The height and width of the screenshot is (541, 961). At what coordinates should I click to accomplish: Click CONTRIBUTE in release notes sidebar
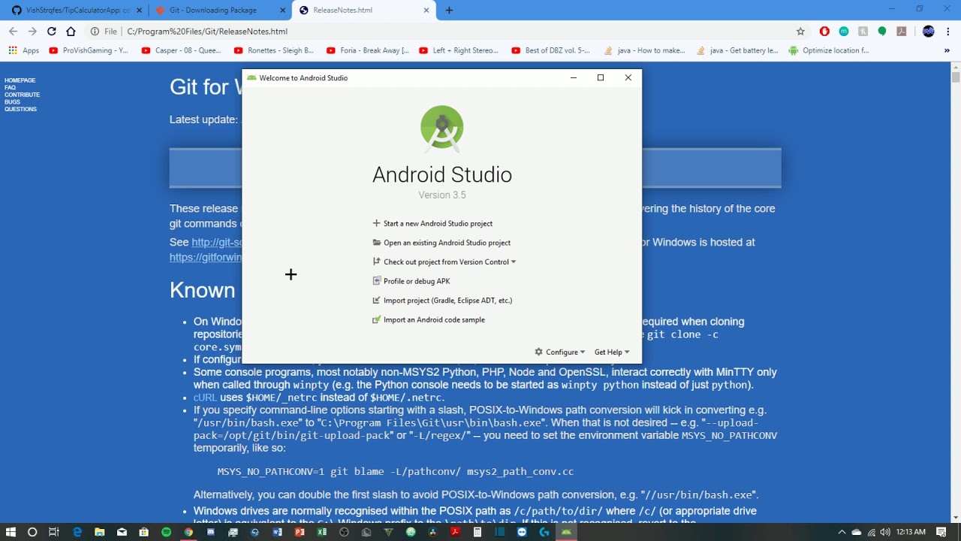coord(22,95)
